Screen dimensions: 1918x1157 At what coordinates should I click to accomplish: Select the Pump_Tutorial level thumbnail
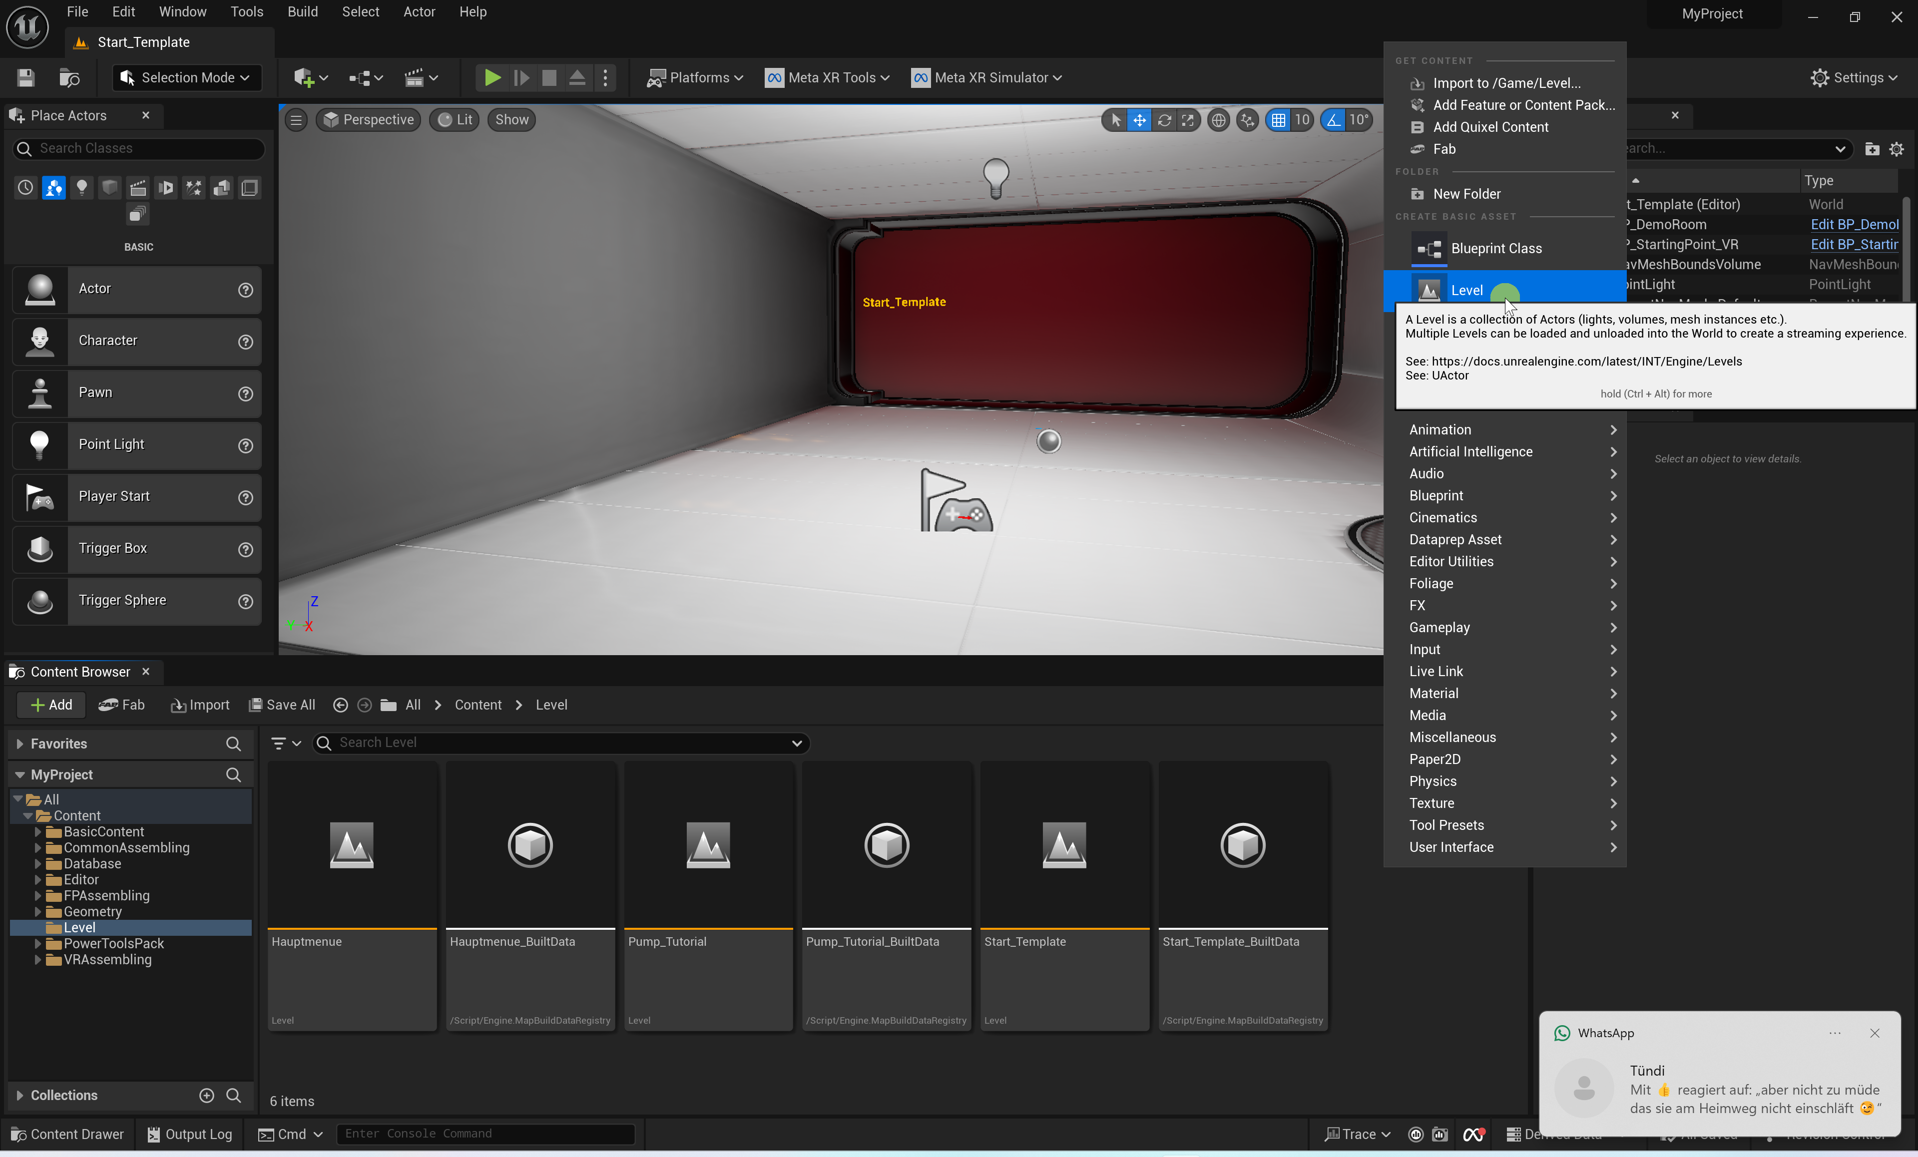(708, 845)
